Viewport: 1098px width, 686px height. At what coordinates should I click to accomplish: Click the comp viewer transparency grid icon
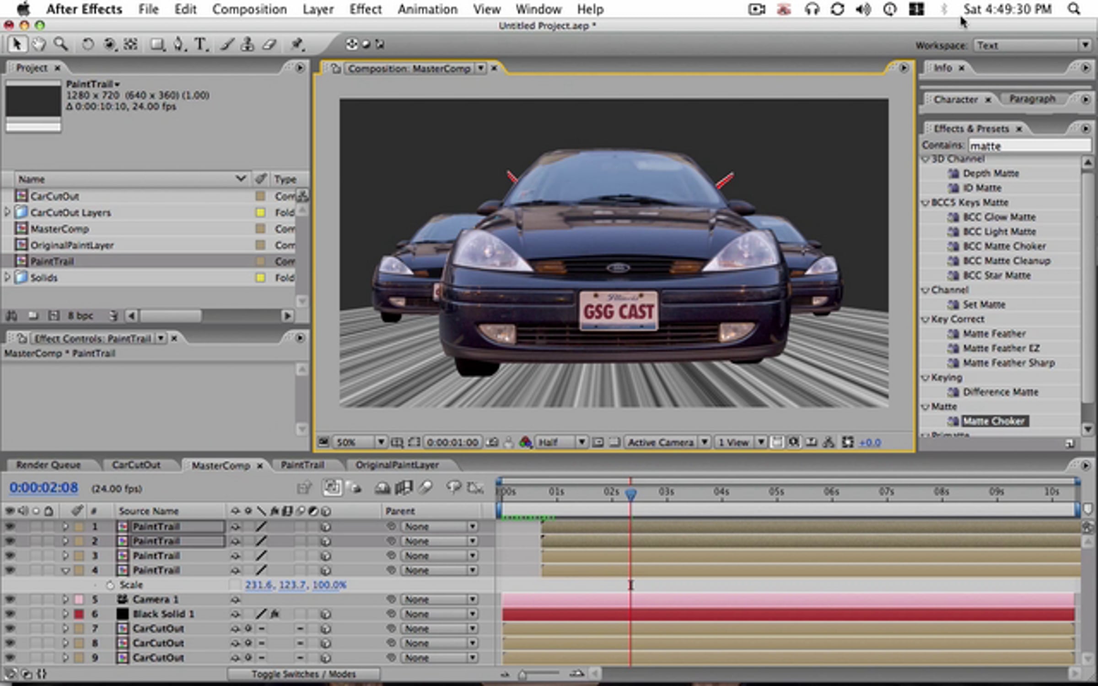click(x=614, y=442)
